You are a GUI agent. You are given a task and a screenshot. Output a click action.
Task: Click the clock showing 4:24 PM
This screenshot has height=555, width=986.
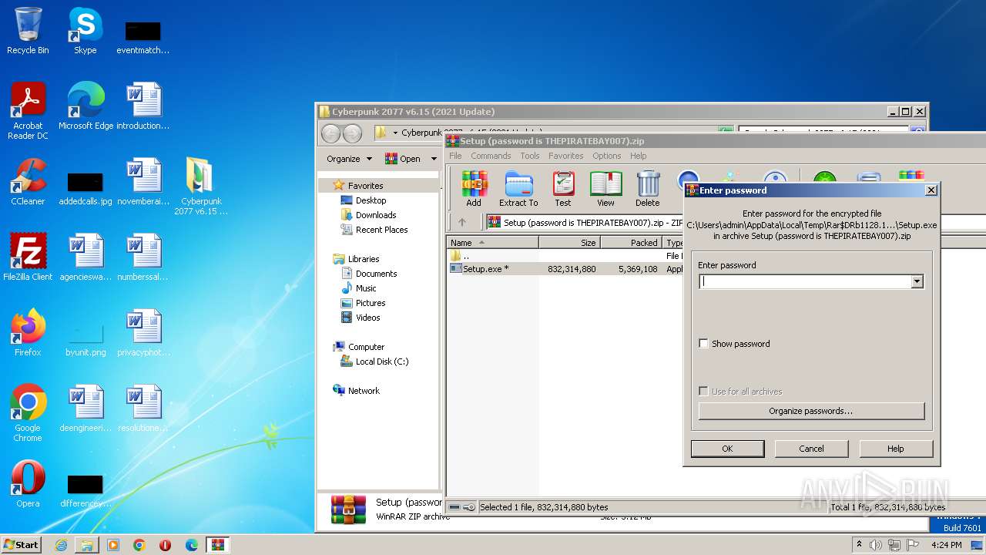pyautogui.click(x=947, y=545)
